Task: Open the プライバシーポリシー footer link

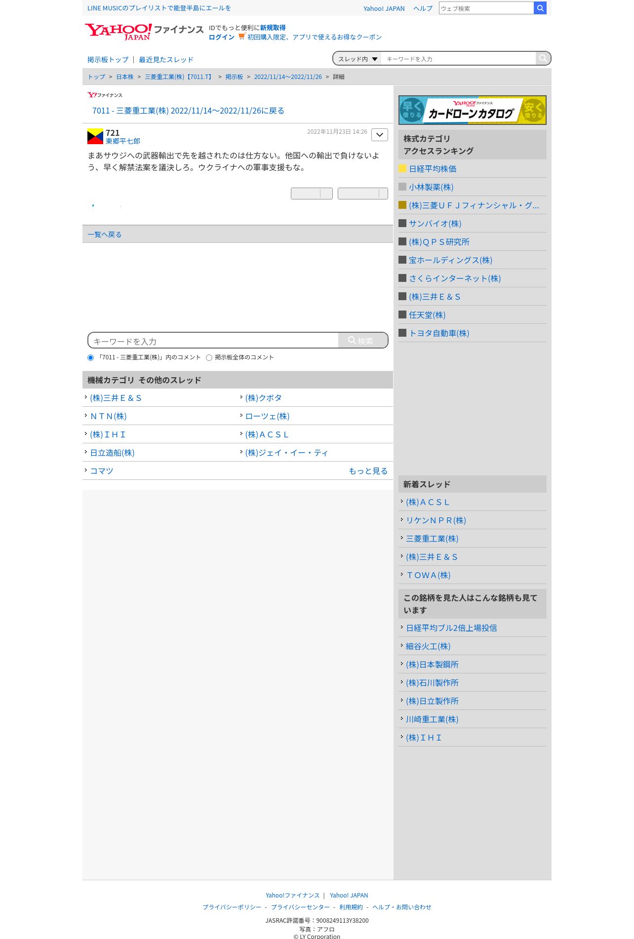Action: 232,907
